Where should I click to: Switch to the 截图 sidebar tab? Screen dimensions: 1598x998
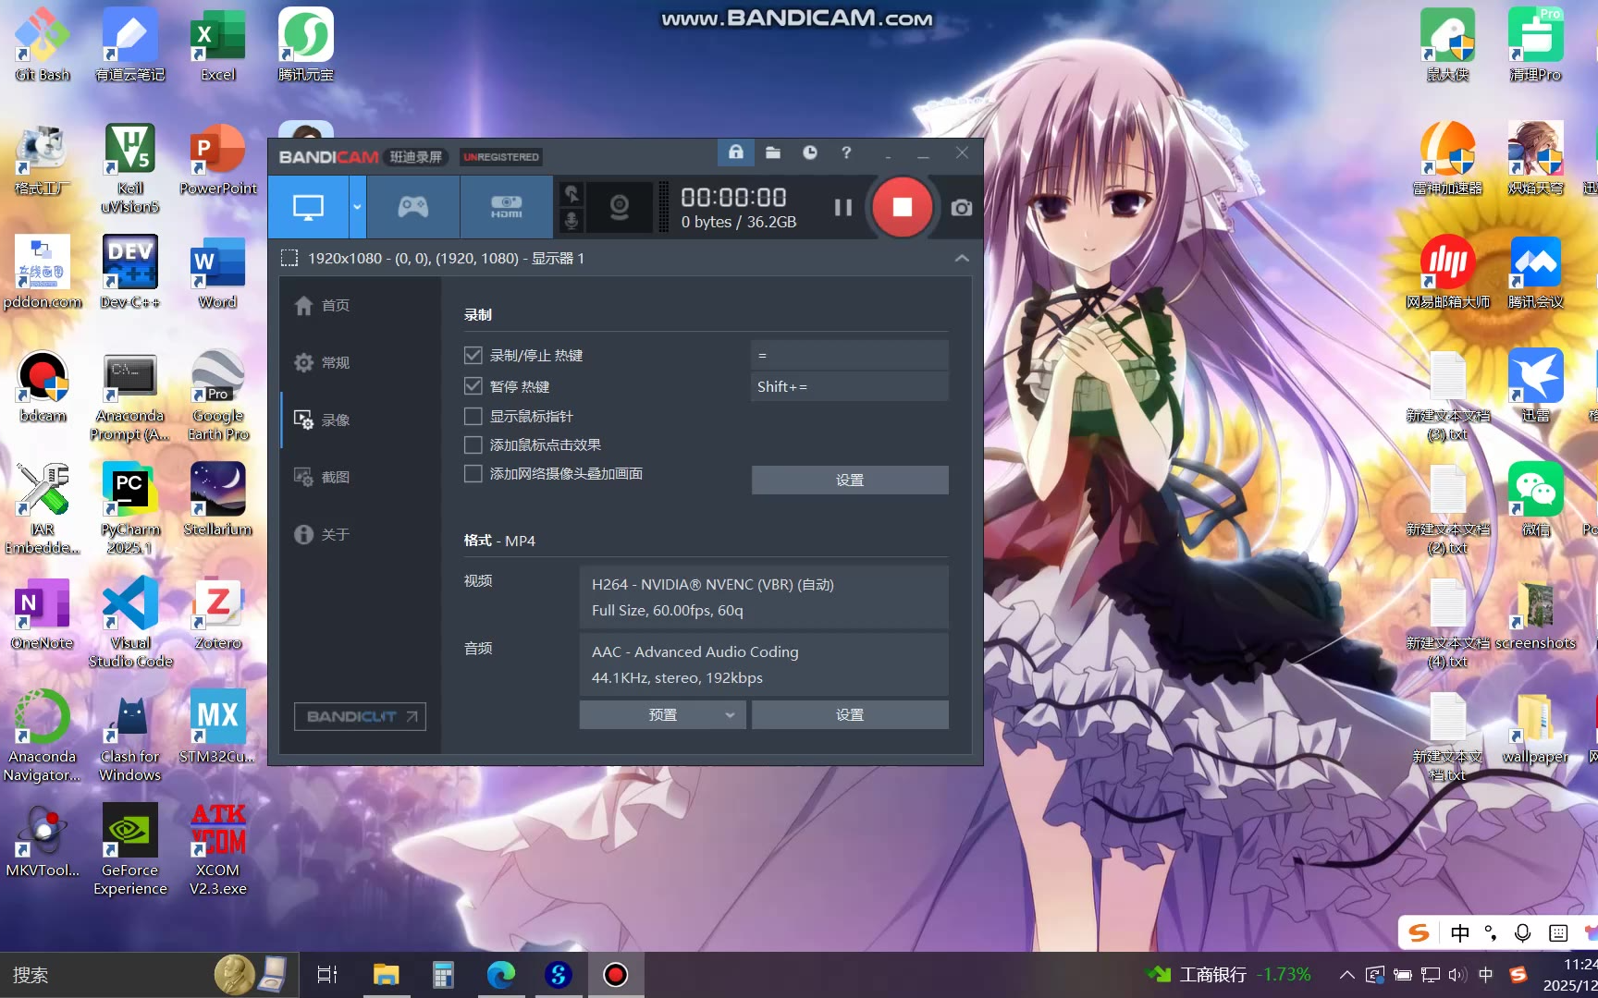[x=335, y=477]
